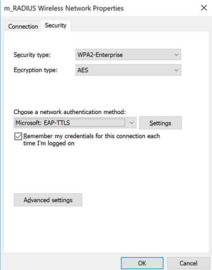This screenshot has width=212, height=270.
Task: Click the Remember my credentials label text
Action: click(92, 140)
